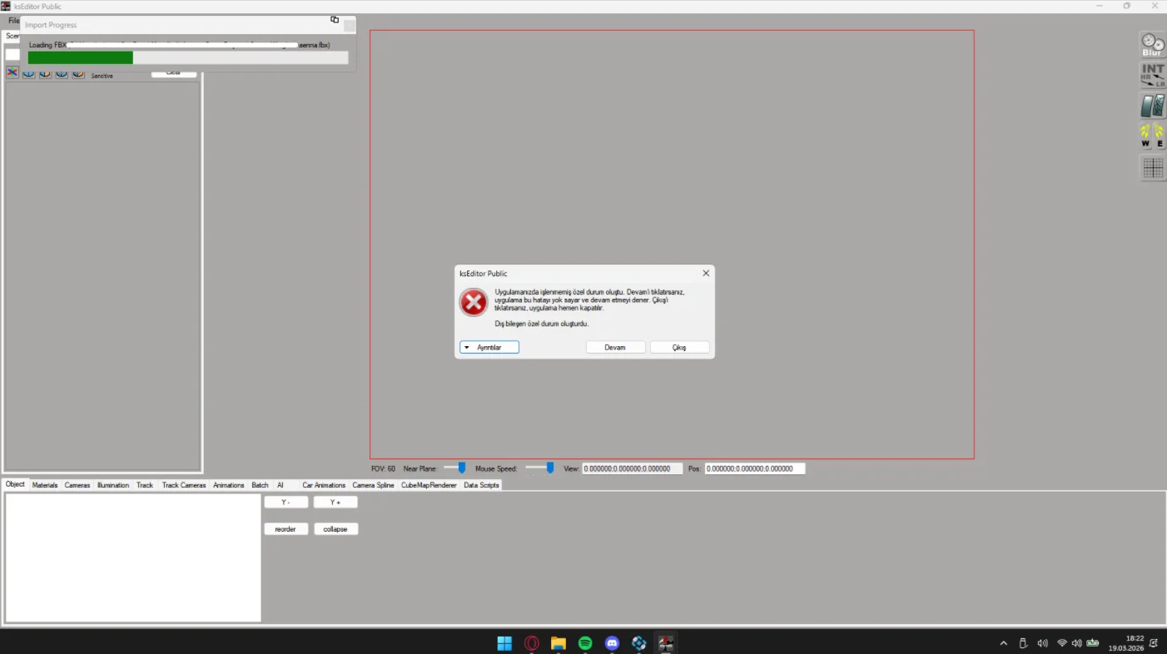
Task: Click the 'Dış bileşen özel durum oluşturdu.' text
Action: (542, 324)
